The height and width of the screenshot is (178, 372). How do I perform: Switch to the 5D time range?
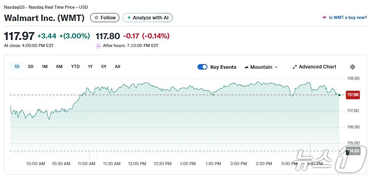coord(31,66)
